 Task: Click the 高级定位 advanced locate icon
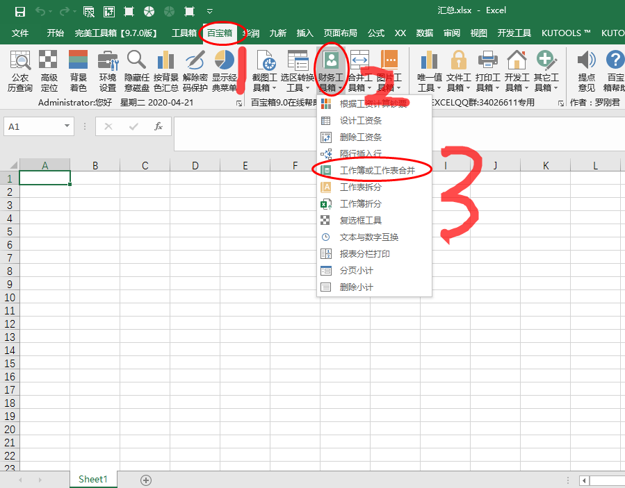[49, 71]
